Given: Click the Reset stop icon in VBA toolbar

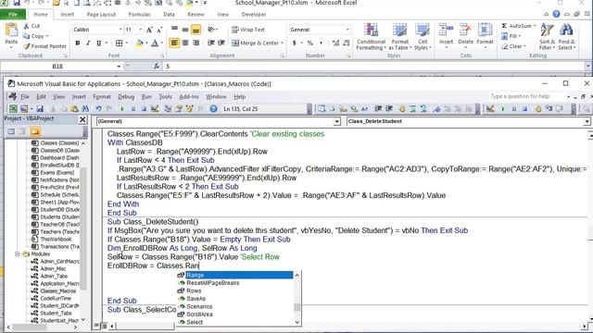Looking at the screenshot, I should click(x=144, y=109).
